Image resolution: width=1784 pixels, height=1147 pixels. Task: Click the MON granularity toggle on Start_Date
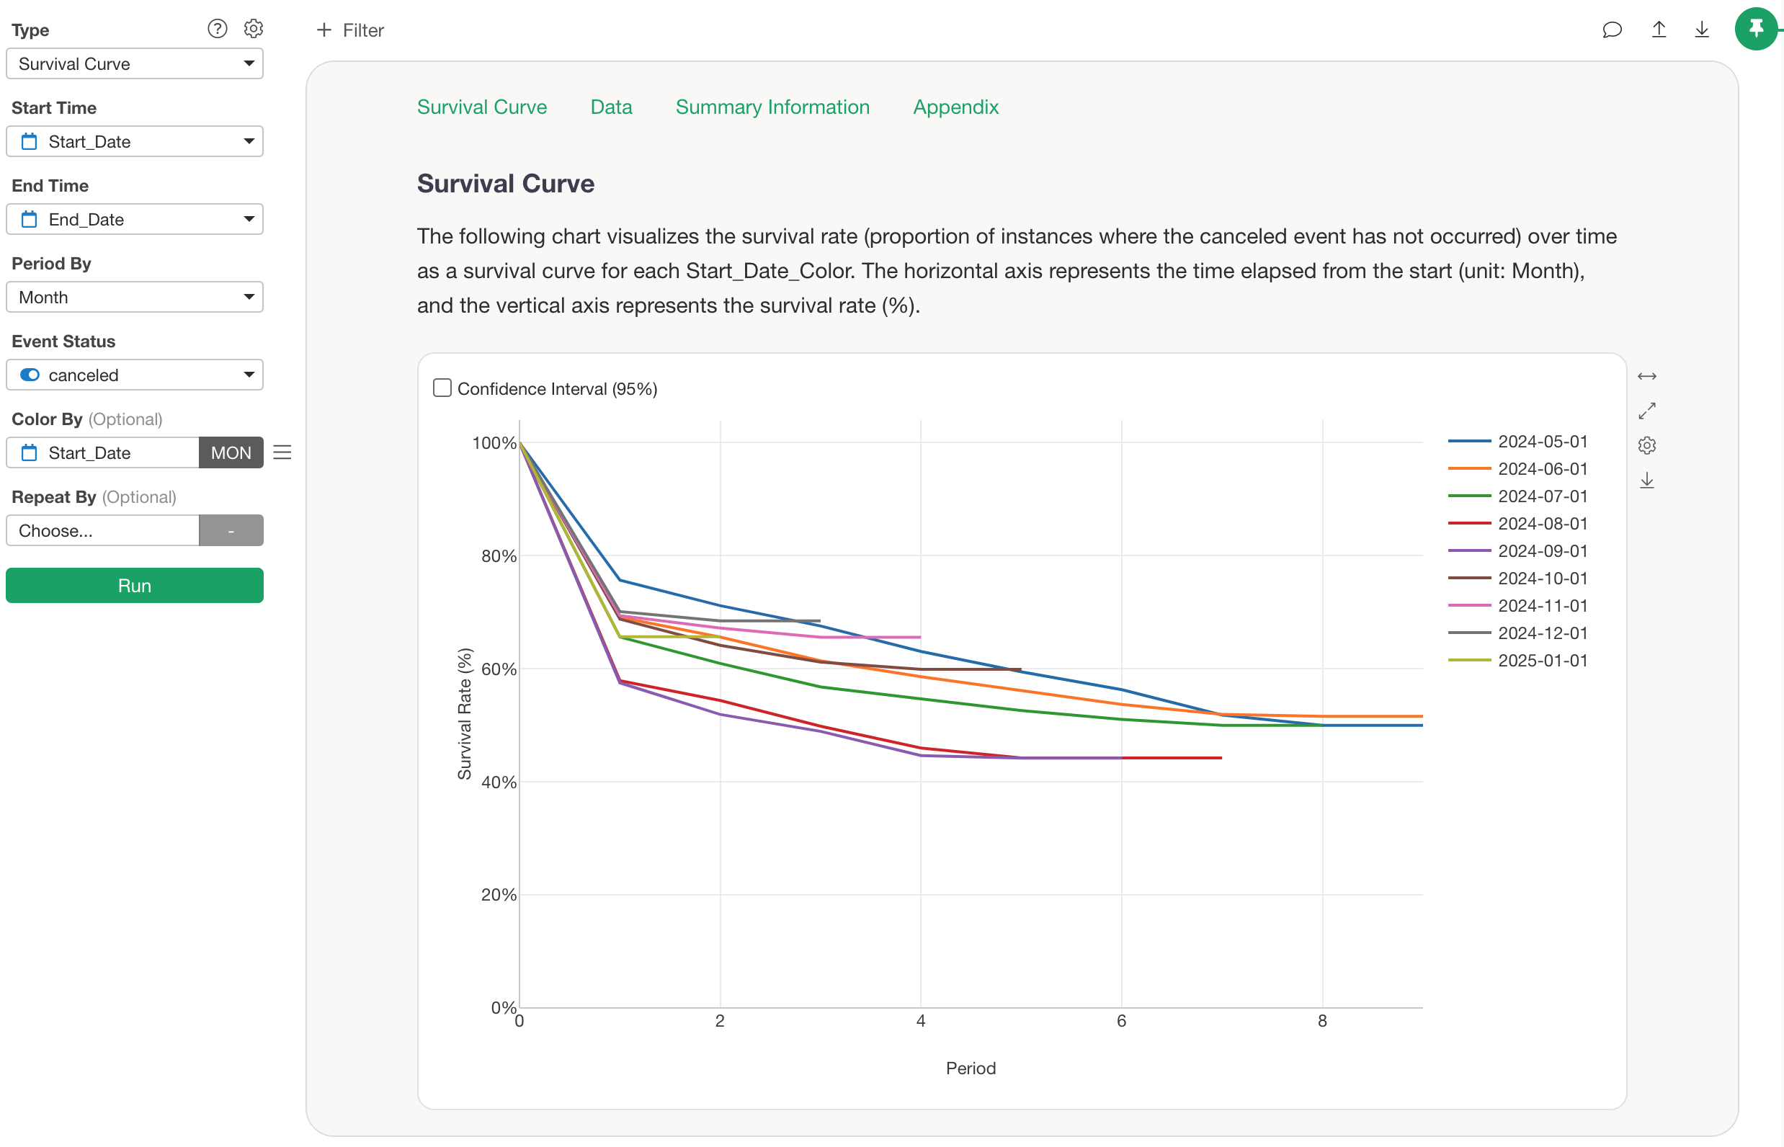point(231,452)
